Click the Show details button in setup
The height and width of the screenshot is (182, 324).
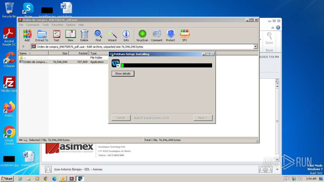pyautogui.click(x=123, y=74)
